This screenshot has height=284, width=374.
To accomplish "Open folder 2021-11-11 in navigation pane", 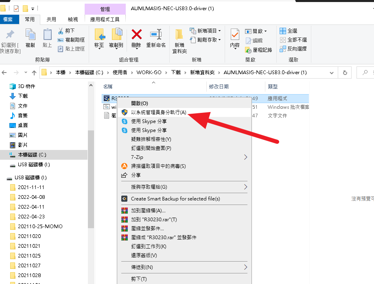I will [31, 187].
